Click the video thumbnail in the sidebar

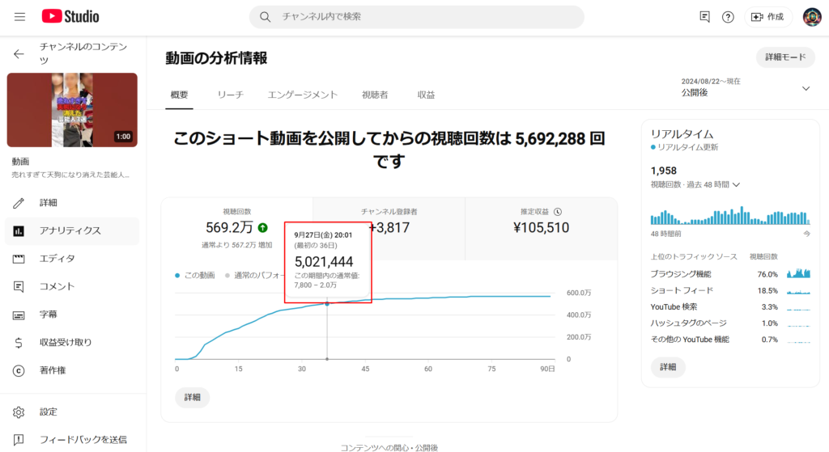(x=72, y=110)
